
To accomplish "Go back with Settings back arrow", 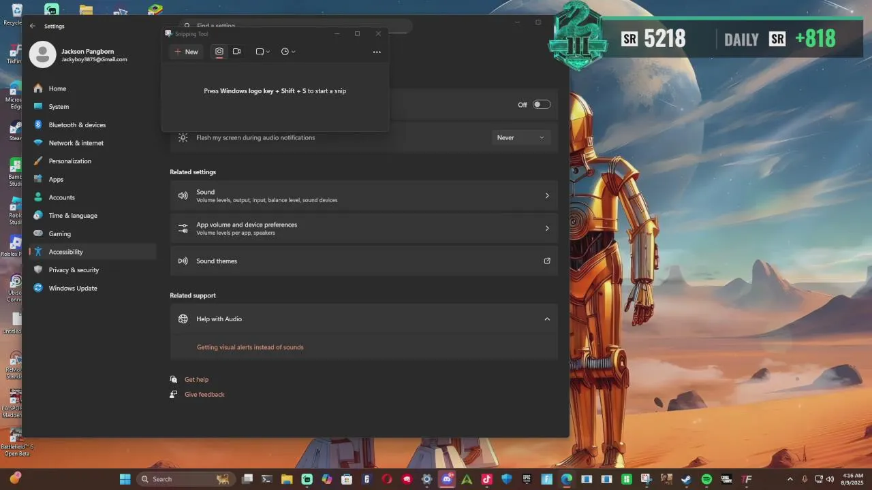I will click(33, 26).
